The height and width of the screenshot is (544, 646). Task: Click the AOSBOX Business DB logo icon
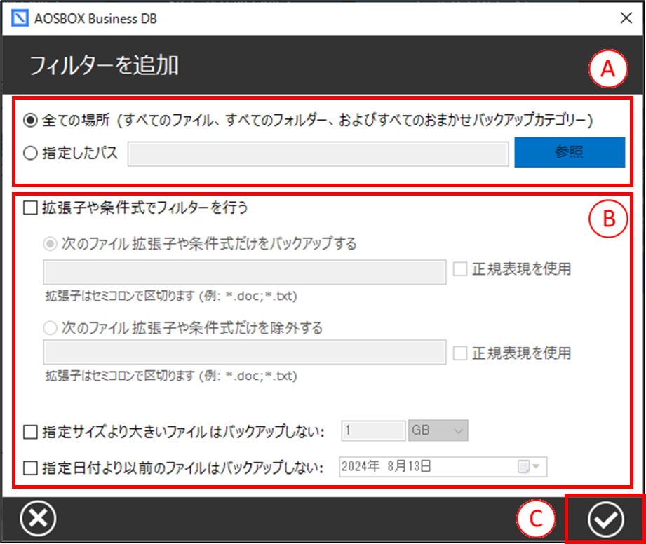pyautogui.click(x=20, y=18)
